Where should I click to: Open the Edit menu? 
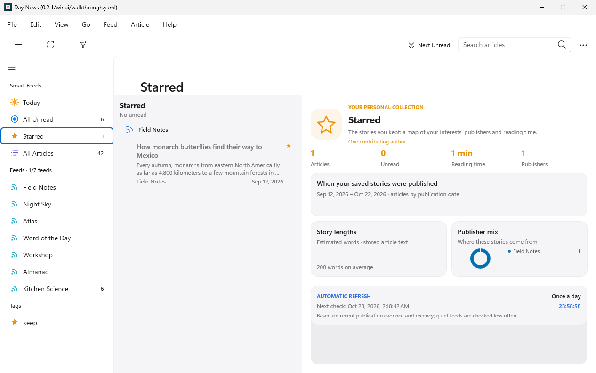pos(36,24)
